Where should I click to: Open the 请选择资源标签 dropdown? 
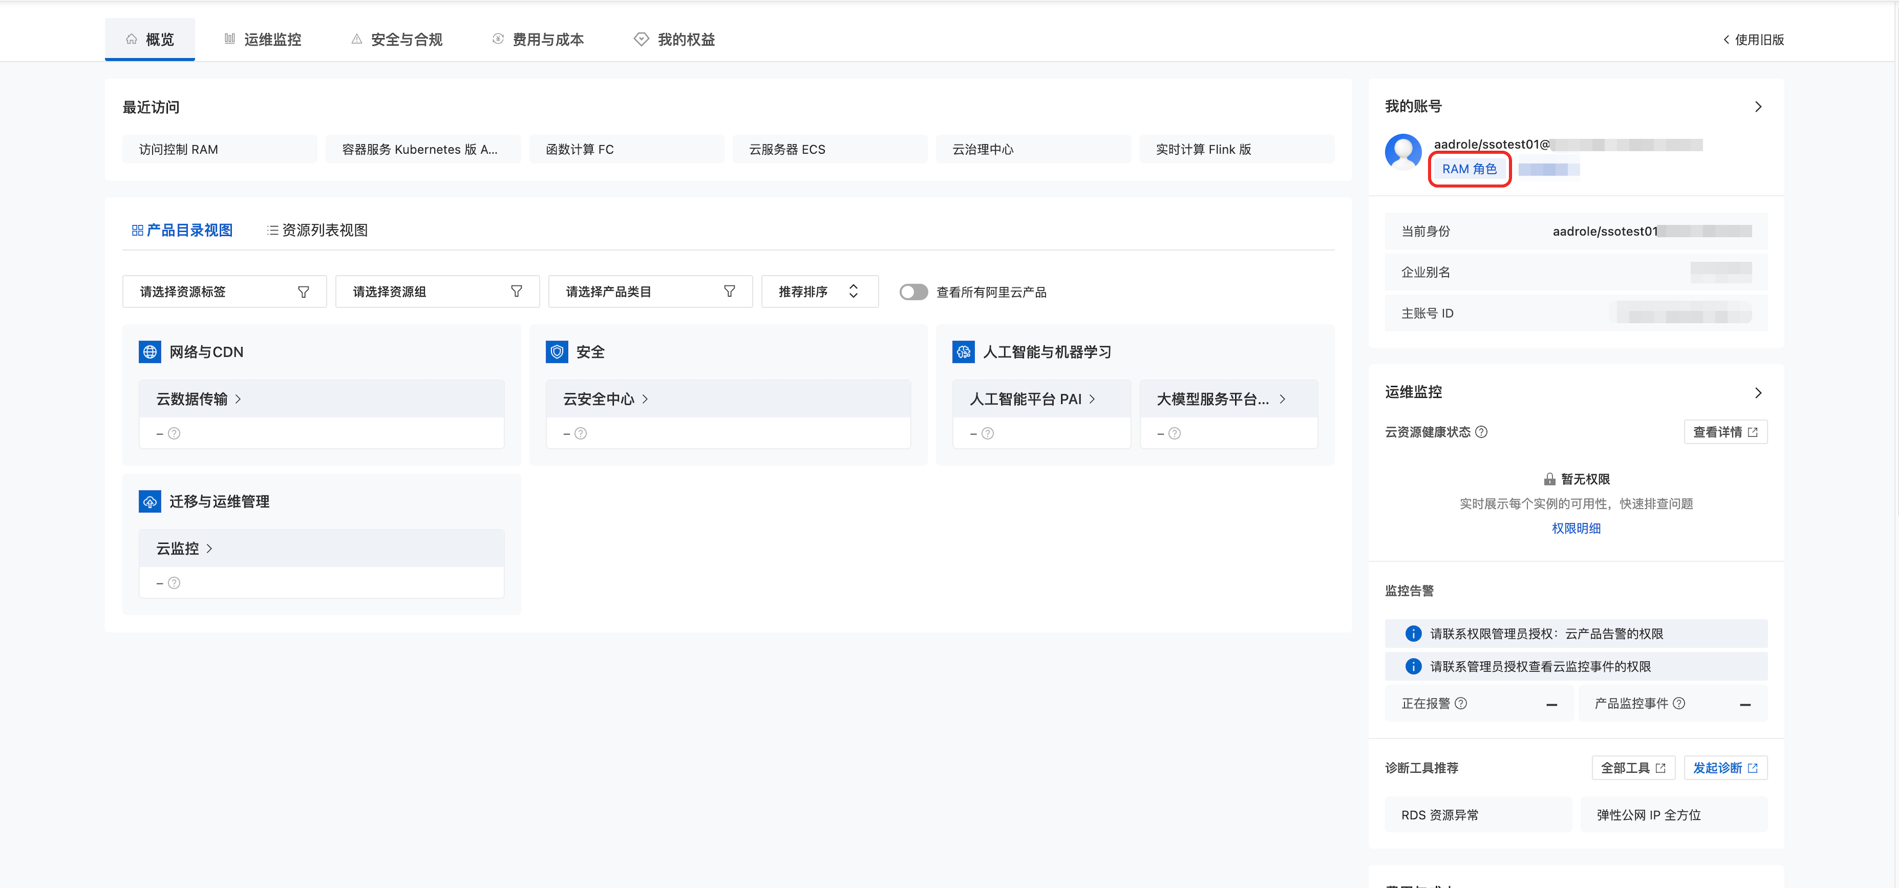(224, 292)
